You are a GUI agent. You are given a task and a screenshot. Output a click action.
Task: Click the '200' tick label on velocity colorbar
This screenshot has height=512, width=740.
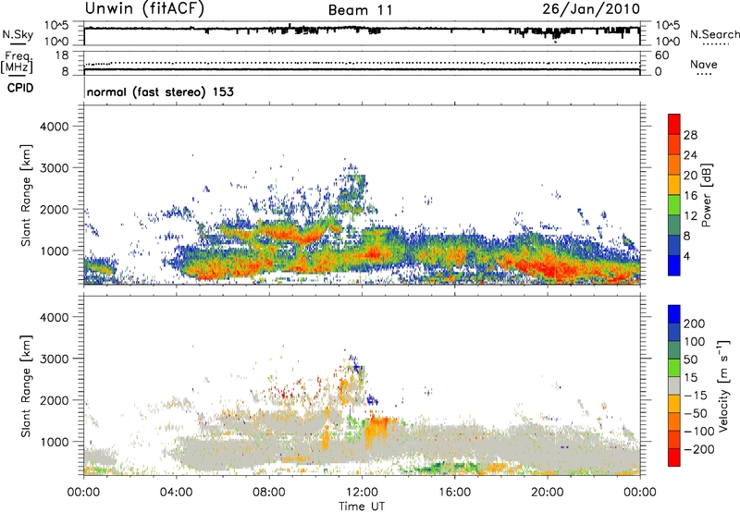pos(695,323)
